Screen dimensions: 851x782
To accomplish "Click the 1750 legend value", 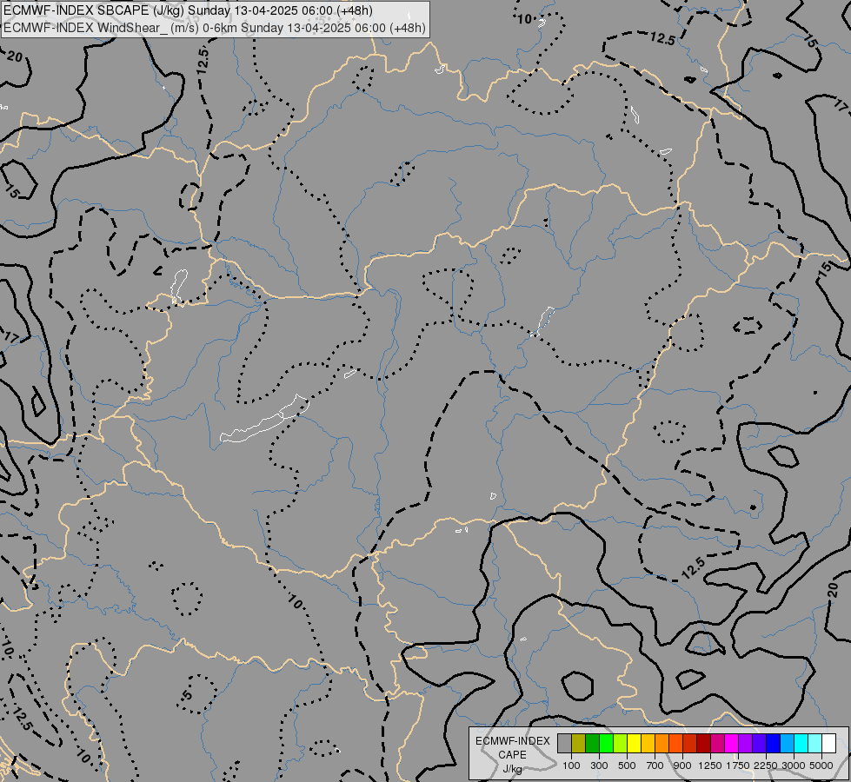I will click(738, 765).
